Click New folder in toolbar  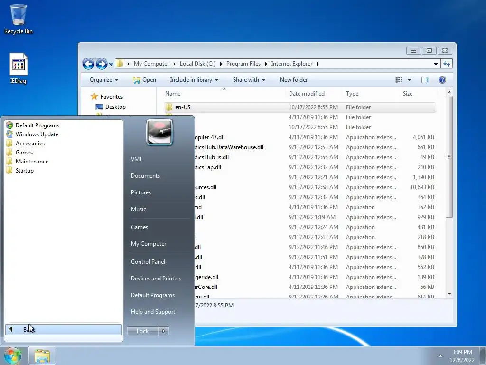click(x=293, y=80)
